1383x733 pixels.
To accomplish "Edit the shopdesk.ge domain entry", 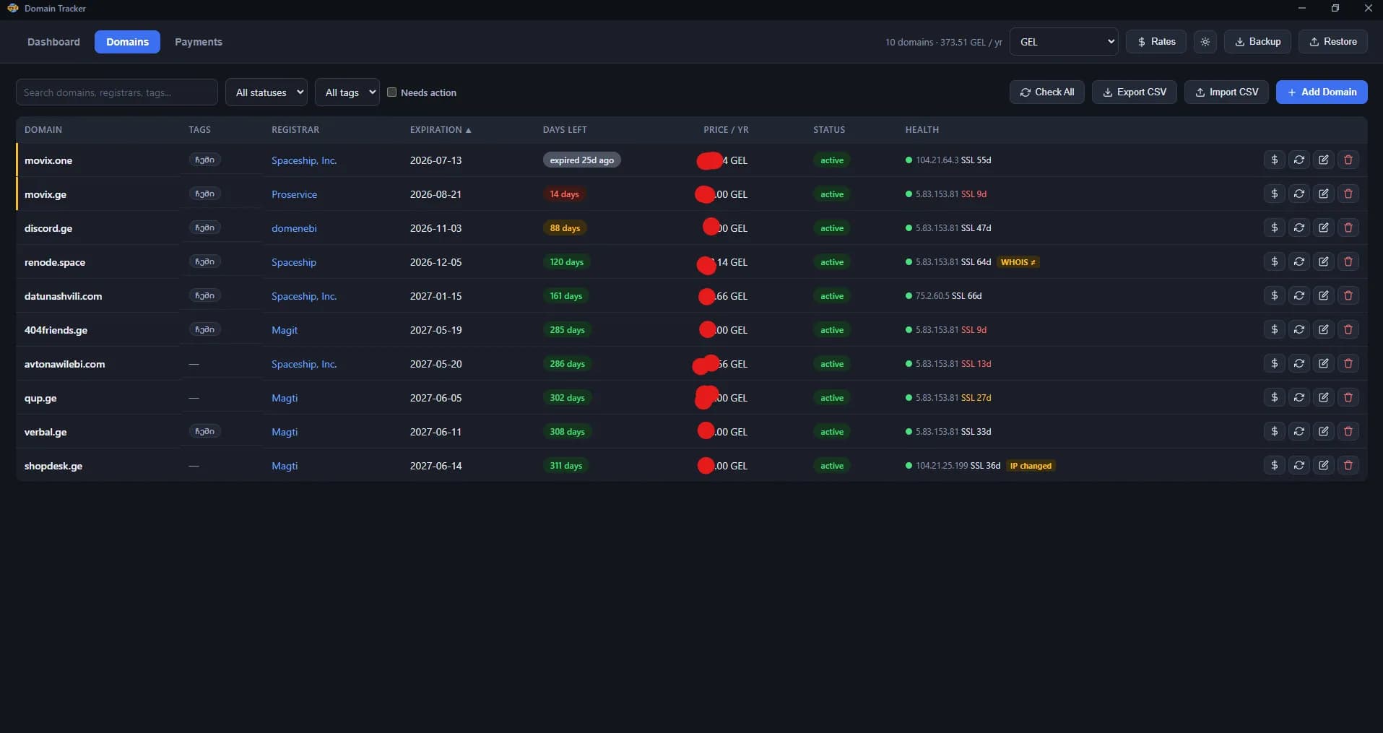I will coord(1324,465).
